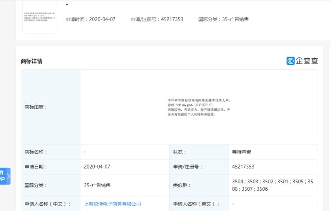Click the 等待审查 status value

click(x=242, y=152)
